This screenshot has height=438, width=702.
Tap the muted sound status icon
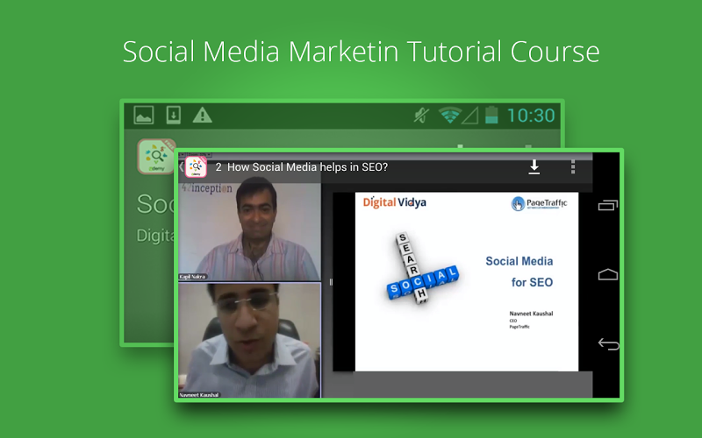[422, 116]
